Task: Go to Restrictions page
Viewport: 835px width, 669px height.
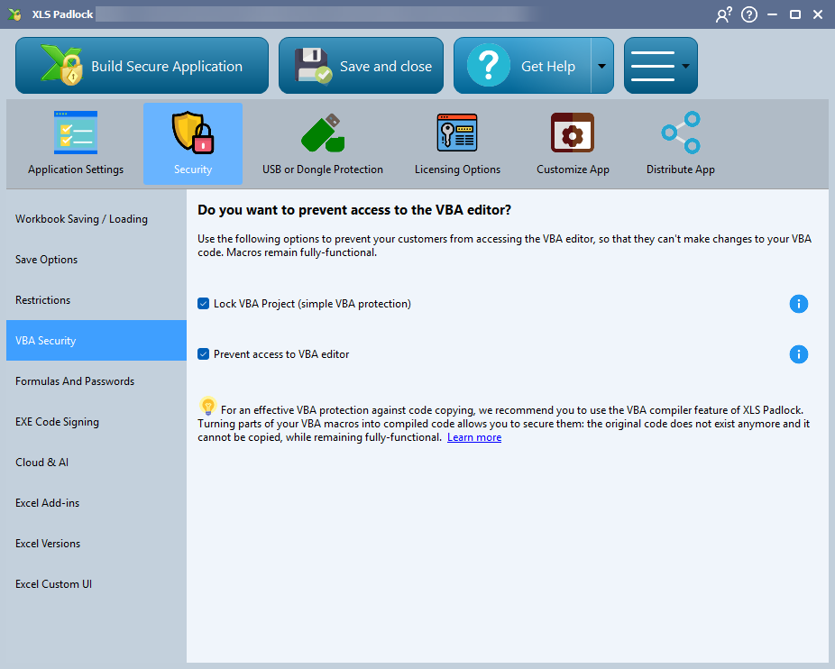Action: (x=96, y=300)
